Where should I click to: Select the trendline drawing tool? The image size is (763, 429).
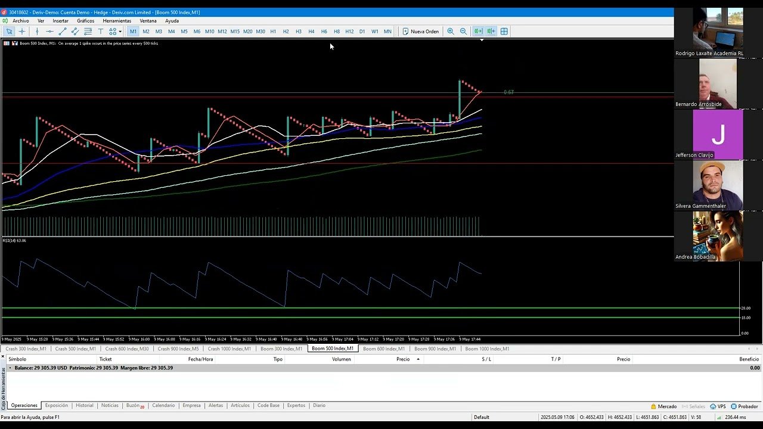point(63,31)
